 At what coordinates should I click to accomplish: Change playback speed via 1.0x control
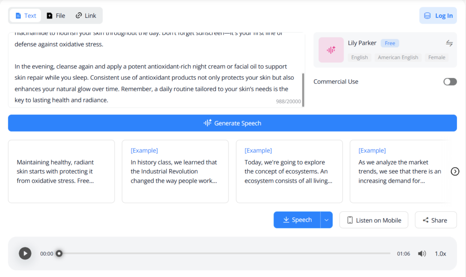pyautogui.click(x=440, y=253)
